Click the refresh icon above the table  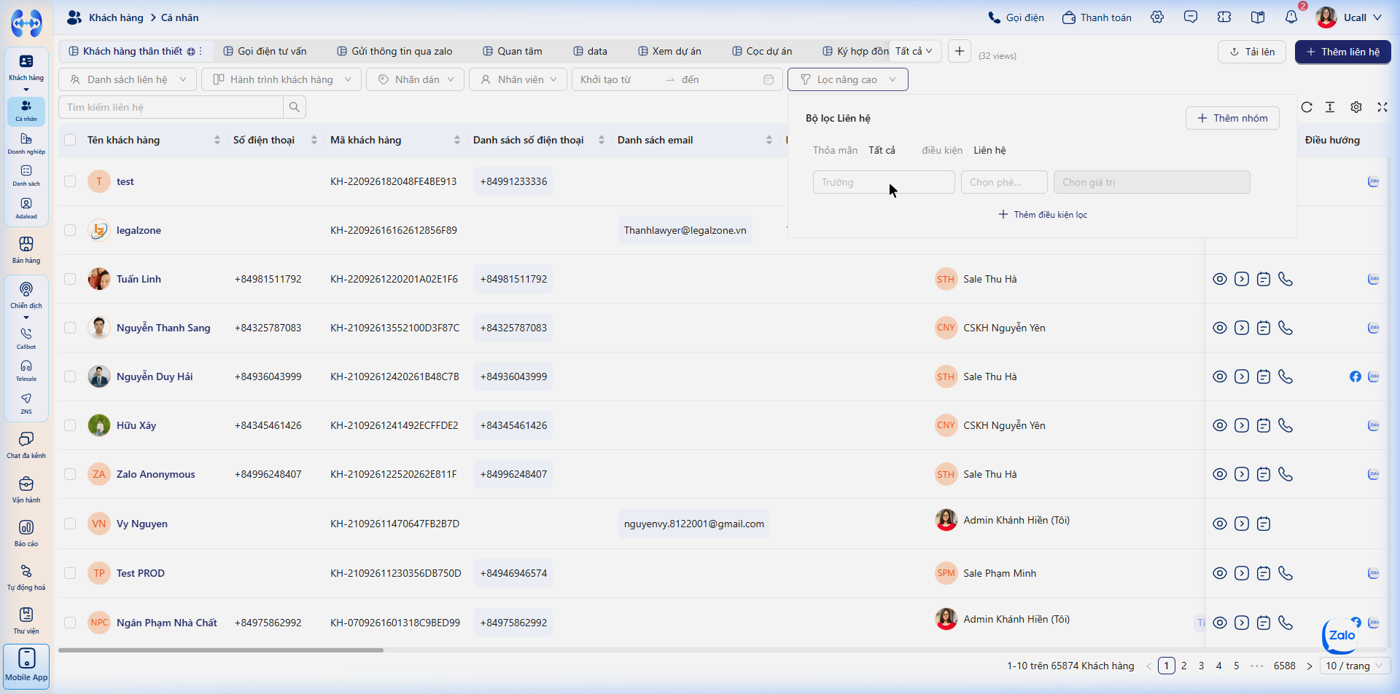[1307, 107]
